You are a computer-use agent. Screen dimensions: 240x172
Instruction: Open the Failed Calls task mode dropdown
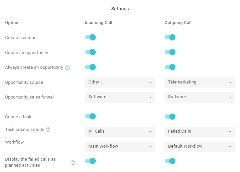point(200,132)
